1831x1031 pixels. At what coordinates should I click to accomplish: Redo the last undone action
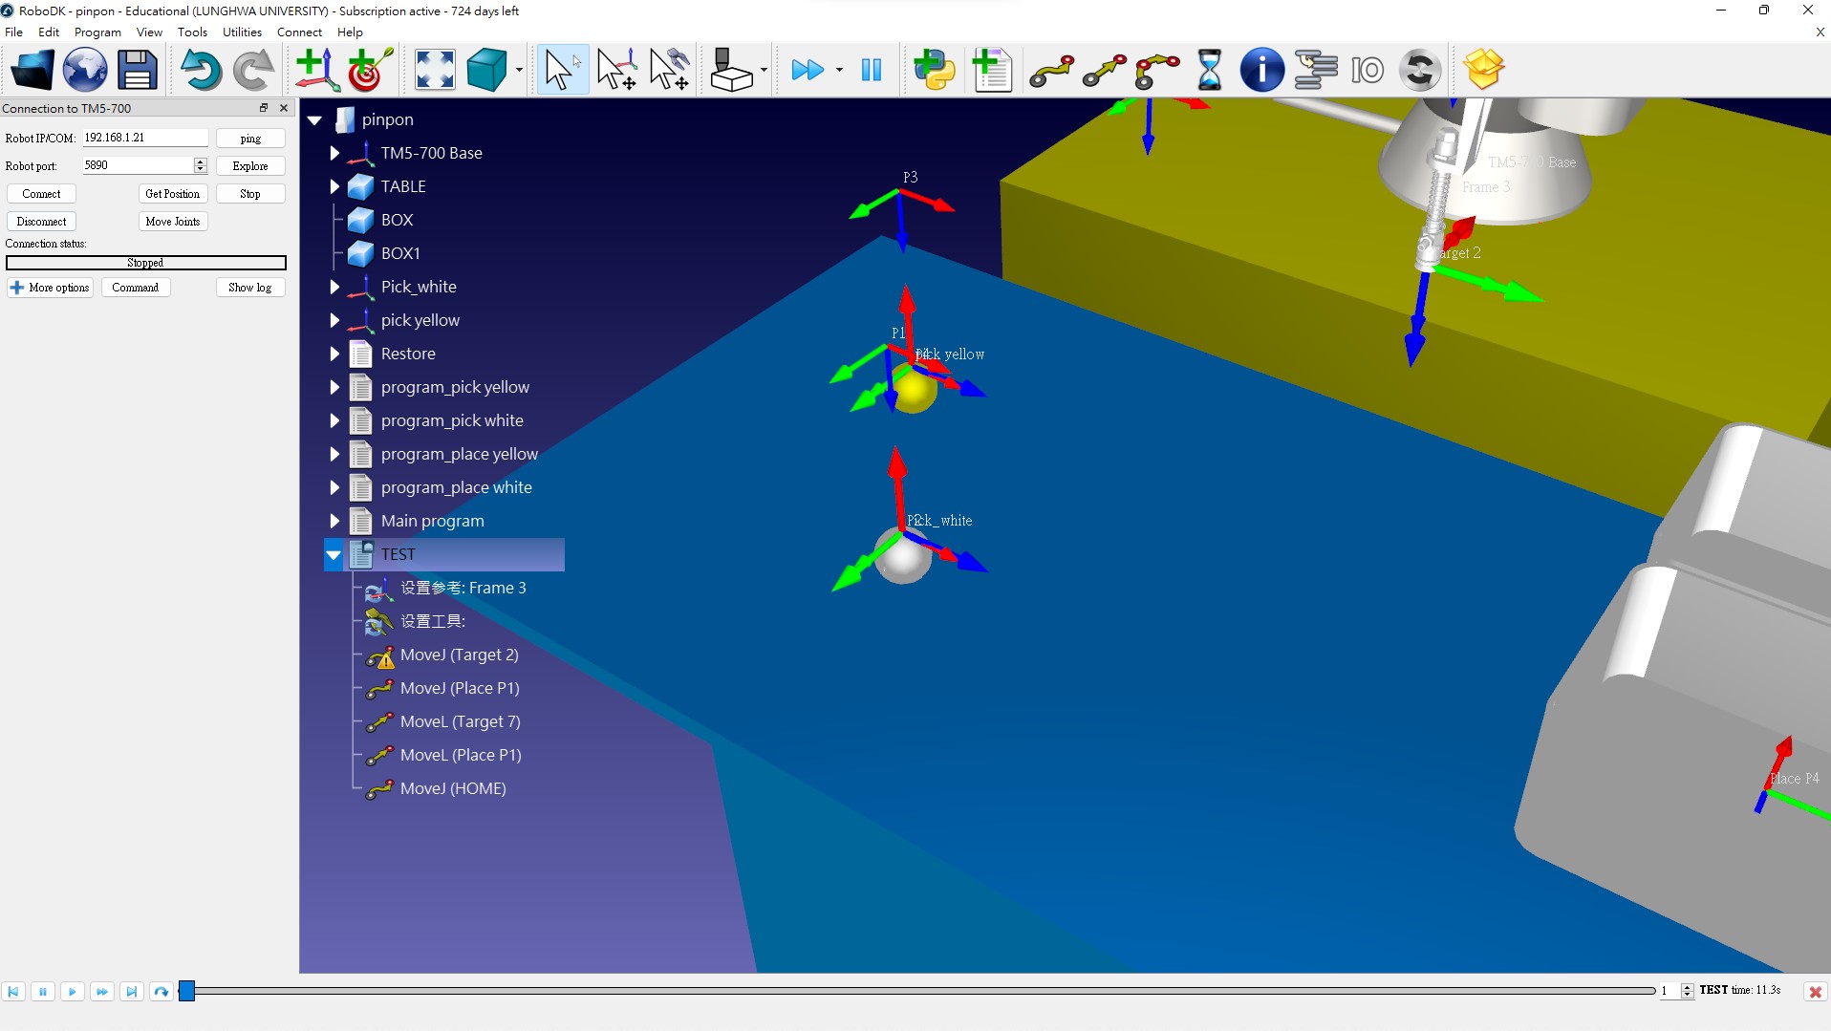(x=254, y=70)
